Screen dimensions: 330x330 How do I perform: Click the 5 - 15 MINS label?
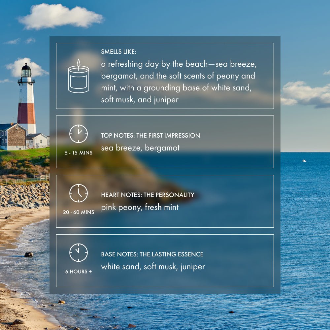[79, 153]
